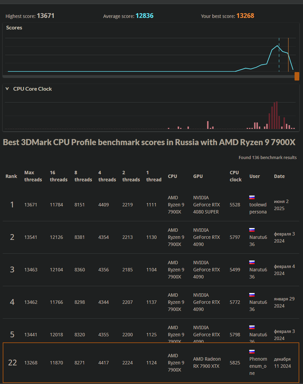Click Highest score value 13671
Screen dimensions: 303x384
point(46,16)
